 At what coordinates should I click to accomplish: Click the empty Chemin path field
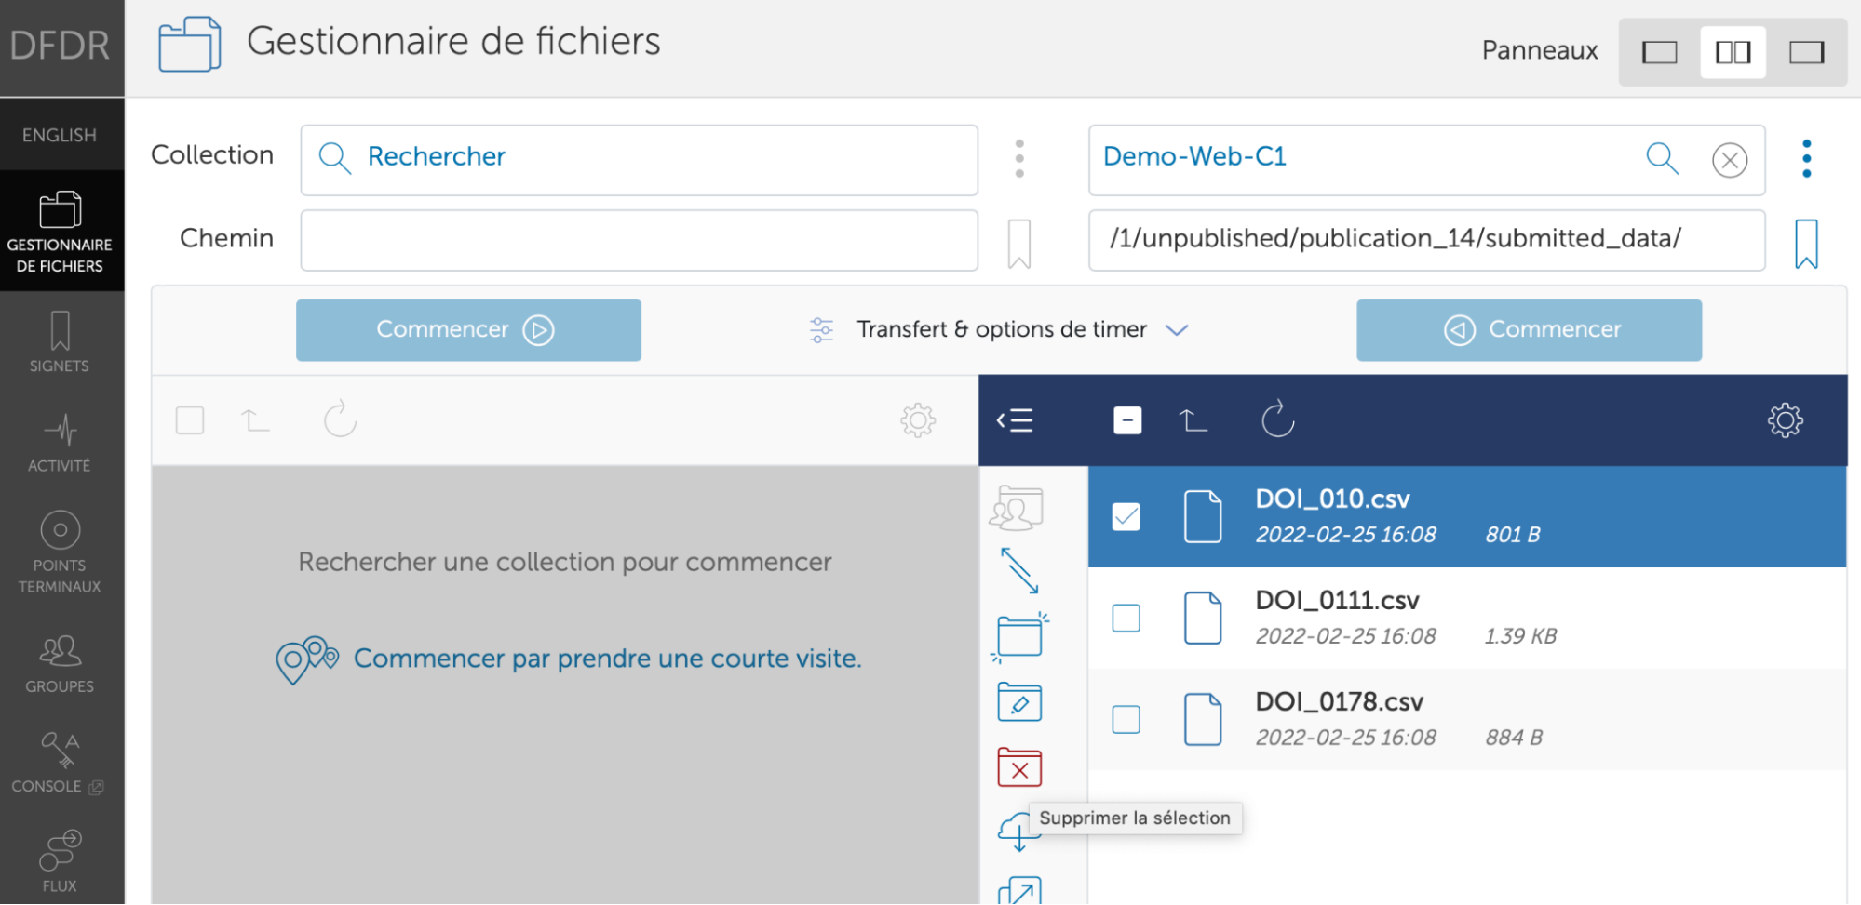point(639,240)
